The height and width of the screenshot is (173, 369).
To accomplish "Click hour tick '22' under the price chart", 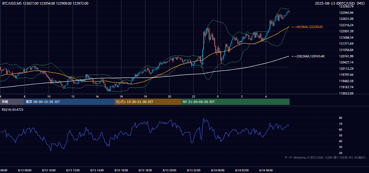I will [194, 96].
